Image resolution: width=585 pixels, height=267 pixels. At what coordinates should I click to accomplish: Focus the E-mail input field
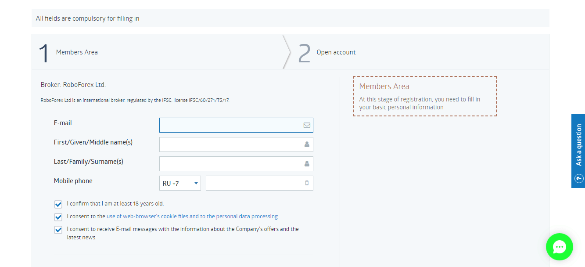pyautogui.click(x=236, y=125)
